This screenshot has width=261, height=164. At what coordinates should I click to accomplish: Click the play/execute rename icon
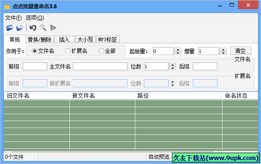coord(53,28)
